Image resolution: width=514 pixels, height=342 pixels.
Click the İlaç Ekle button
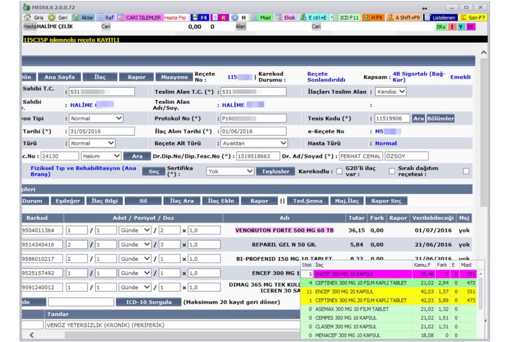coord(221,201)
